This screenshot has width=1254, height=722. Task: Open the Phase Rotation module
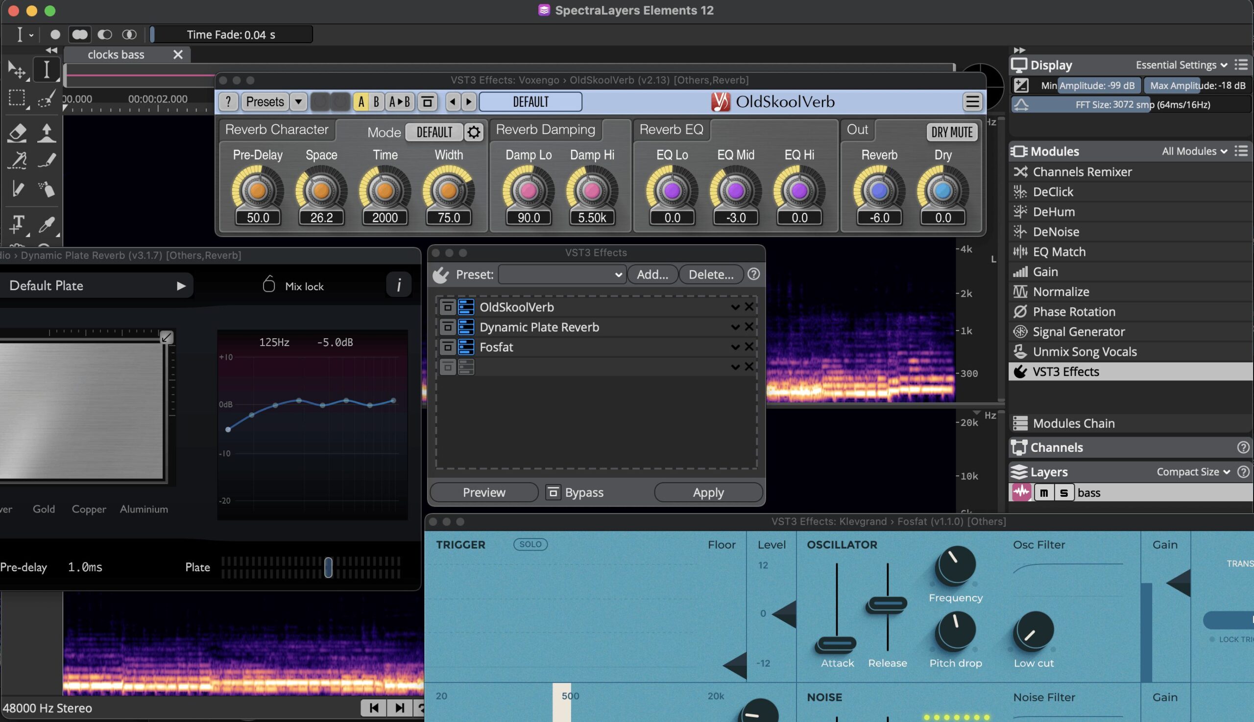(1131, 311)
